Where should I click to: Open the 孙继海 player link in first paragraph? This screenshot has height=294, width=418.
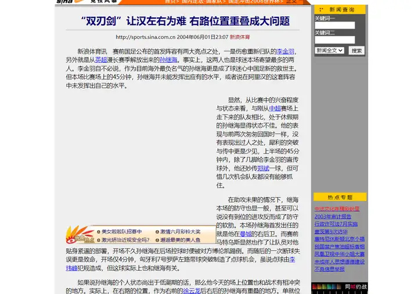(168, 60)
